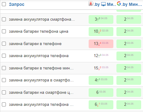Click Yandex position 15 cell dated 03.05
The image size is (143, 112).
[x=101, y=68]
